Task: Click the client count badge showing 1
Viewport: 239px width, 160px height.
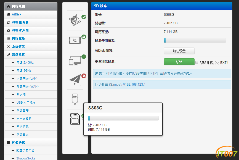Action: click(x=84, y=57)
